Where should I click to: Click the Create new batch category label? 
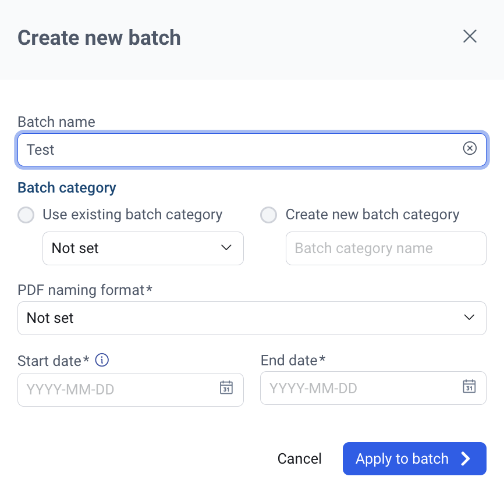coord(372,215)
